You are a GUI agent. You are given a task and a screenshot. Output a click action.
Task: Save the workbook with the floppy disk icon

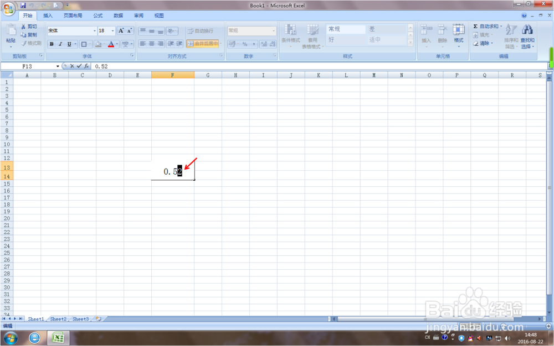[23, 6]
